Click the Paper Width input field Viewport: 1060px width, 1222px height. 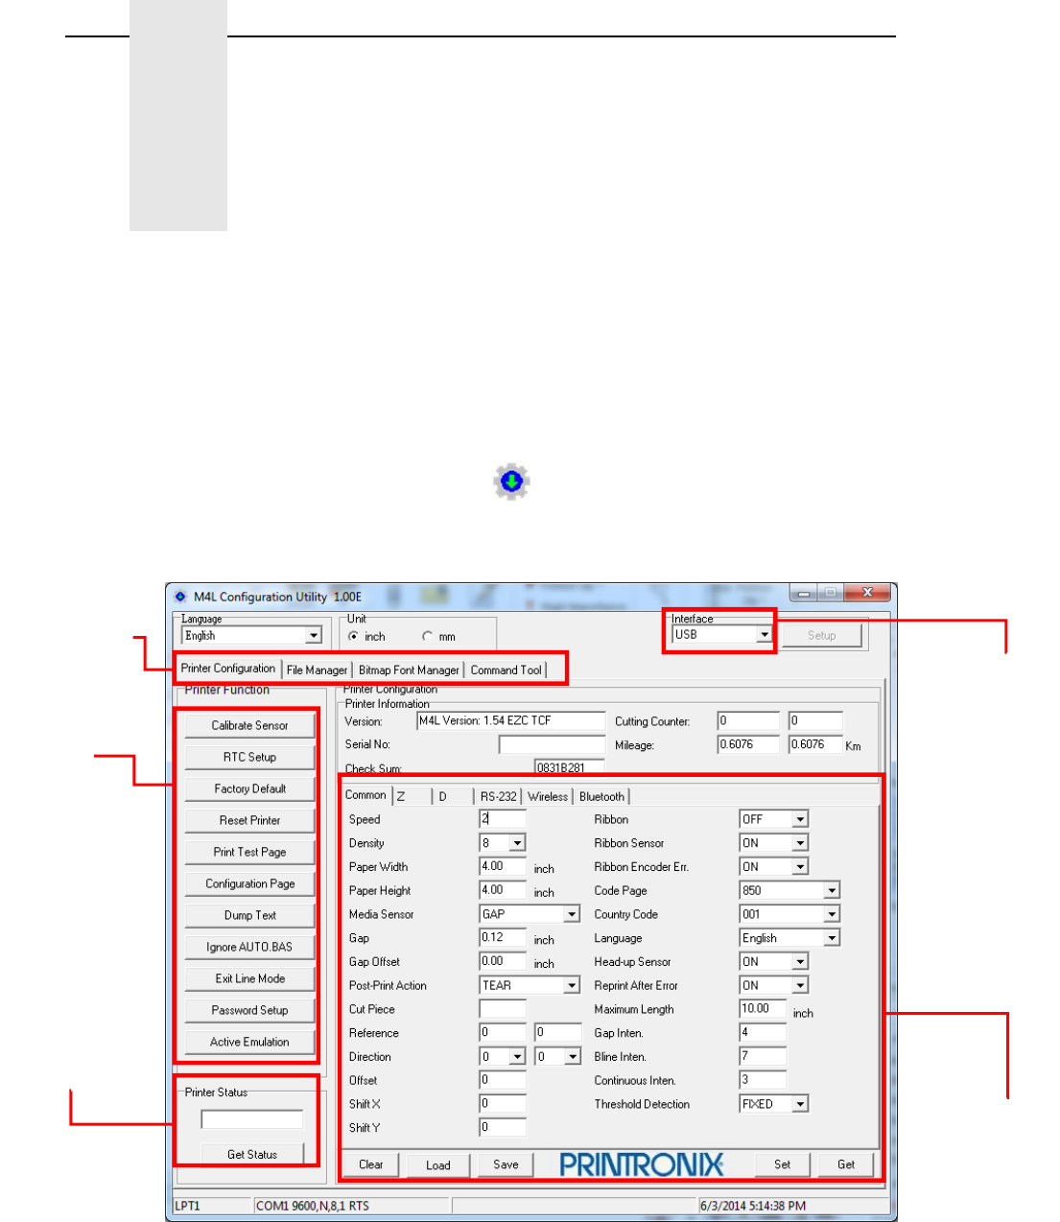pyautogui.click(x=503, y=866)
